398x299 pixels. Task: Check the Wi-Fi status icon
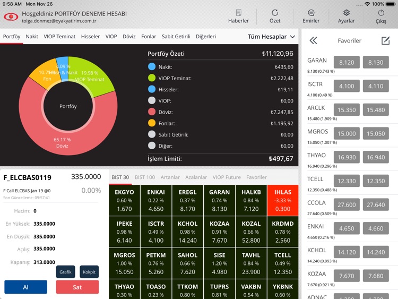click(x=367, y=4)
